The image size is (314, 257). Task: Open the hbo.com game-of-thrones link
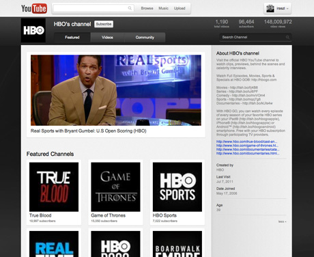pyautogui.click(x=247, y=146)
